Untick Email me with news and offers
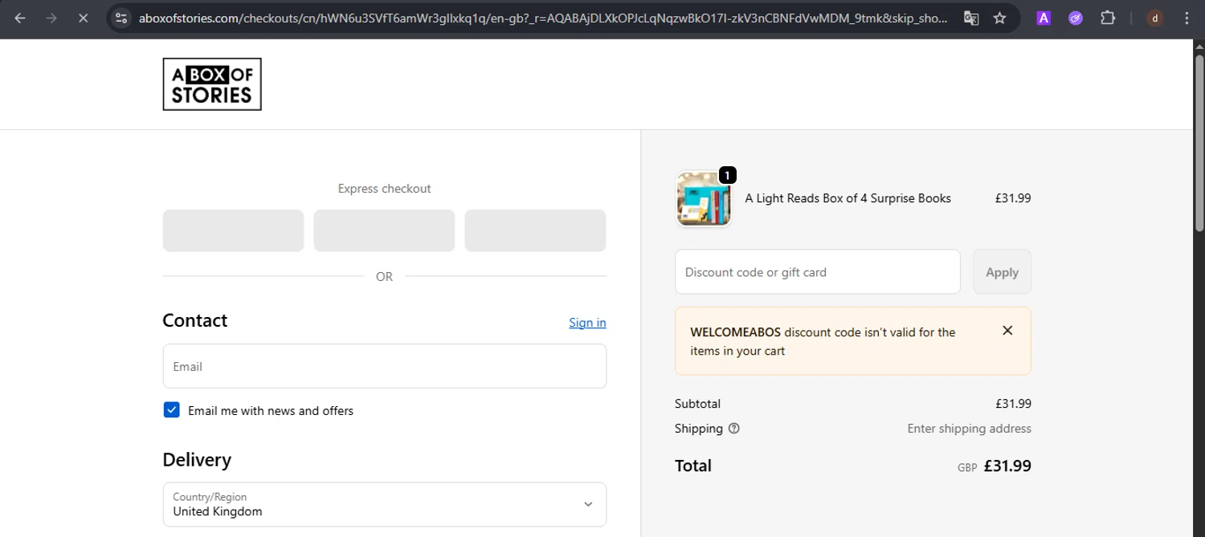 pos(171,410)
